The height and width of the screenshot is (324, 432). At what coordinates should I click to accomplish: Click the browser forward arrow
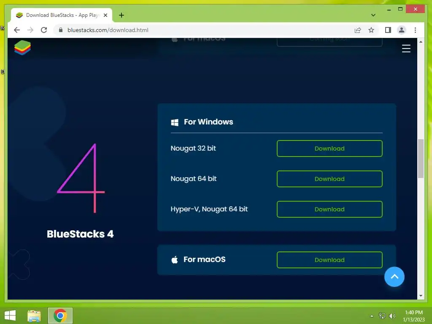(x=30, y=30)
